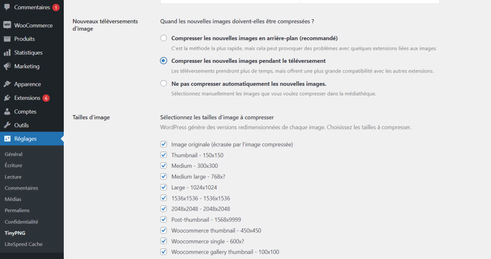Open LiteSpeed Cache settings link
Viewport: 491px width, 259px height.
tap(23, 244)
